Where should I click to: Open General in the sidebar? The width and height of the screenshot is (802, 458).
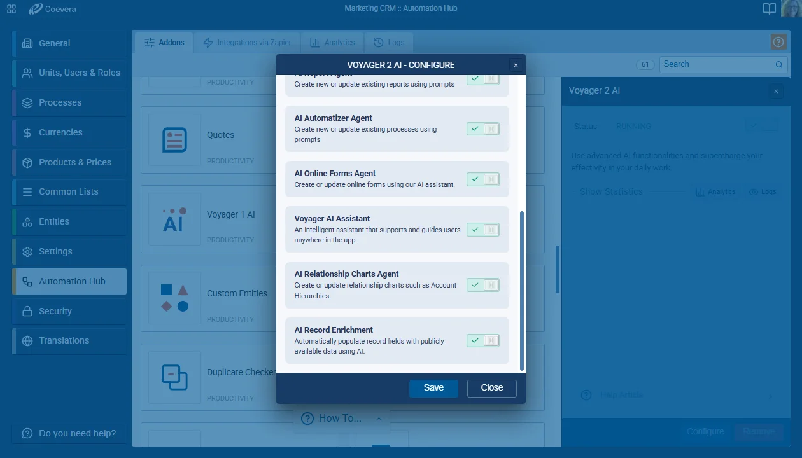point(69,43)
